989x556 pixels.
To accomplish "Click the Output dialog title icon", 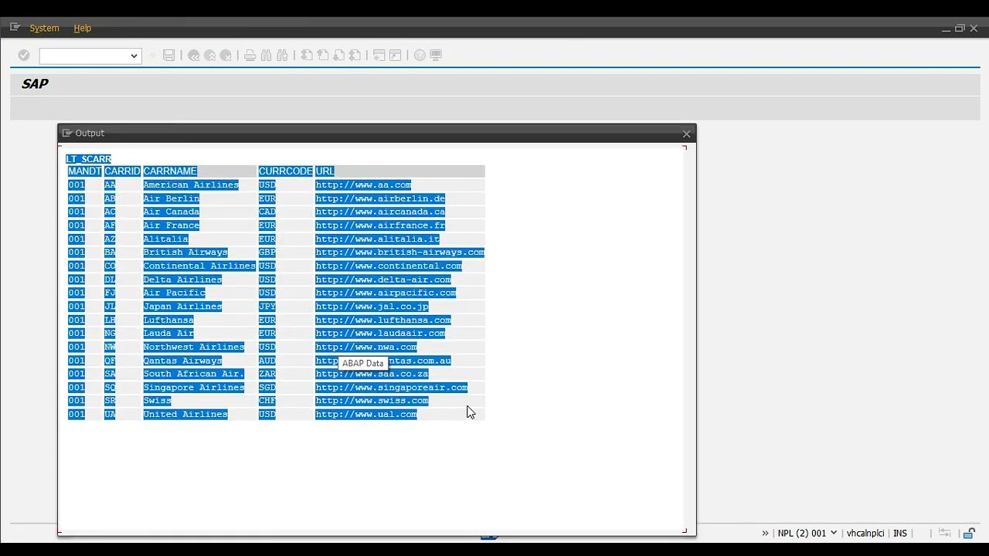I will coord(66,133).
